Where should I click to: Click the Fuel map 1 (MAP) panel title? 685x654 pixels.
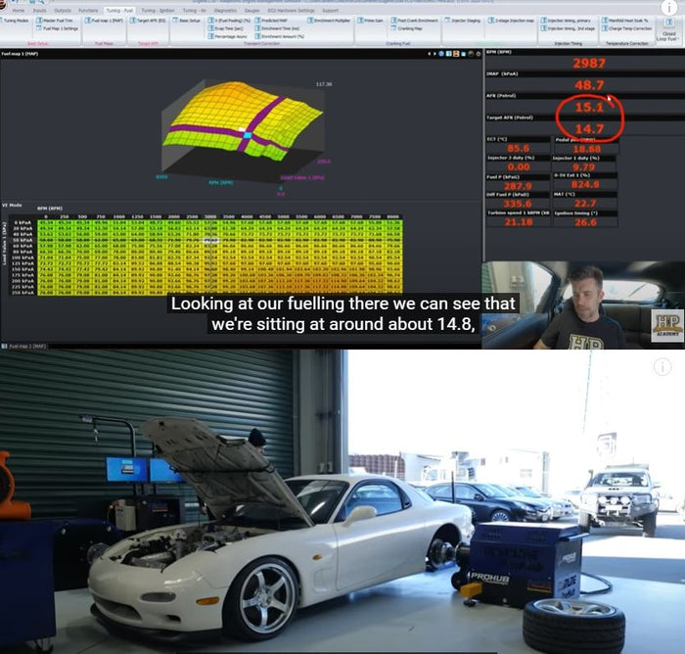[20, 54]
